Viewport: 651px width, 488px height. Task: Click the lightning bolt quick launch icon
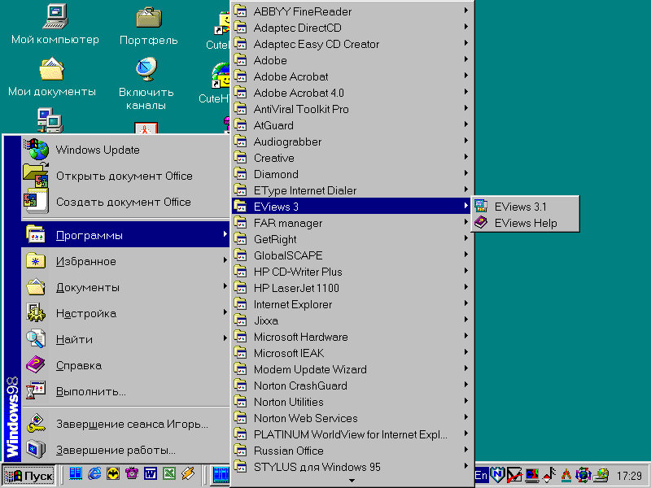188,474
